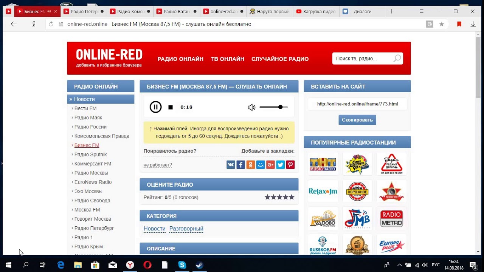
Task: Share the station on Pinterest
Action: click(290, 165)
